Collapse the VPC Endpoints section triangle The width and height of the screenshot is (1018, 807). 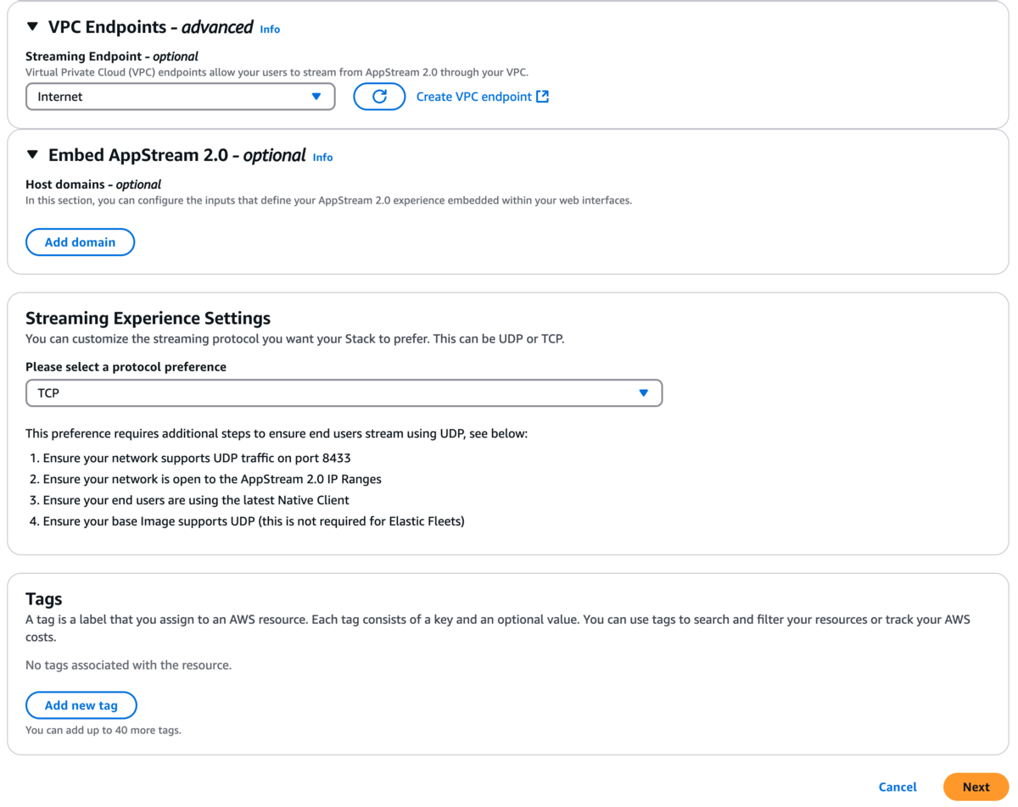(x=32, y=27)
